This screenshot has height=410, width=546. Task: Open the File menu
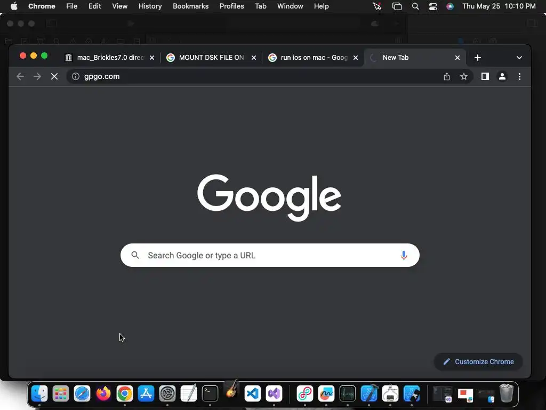click(x=72, y=6)
